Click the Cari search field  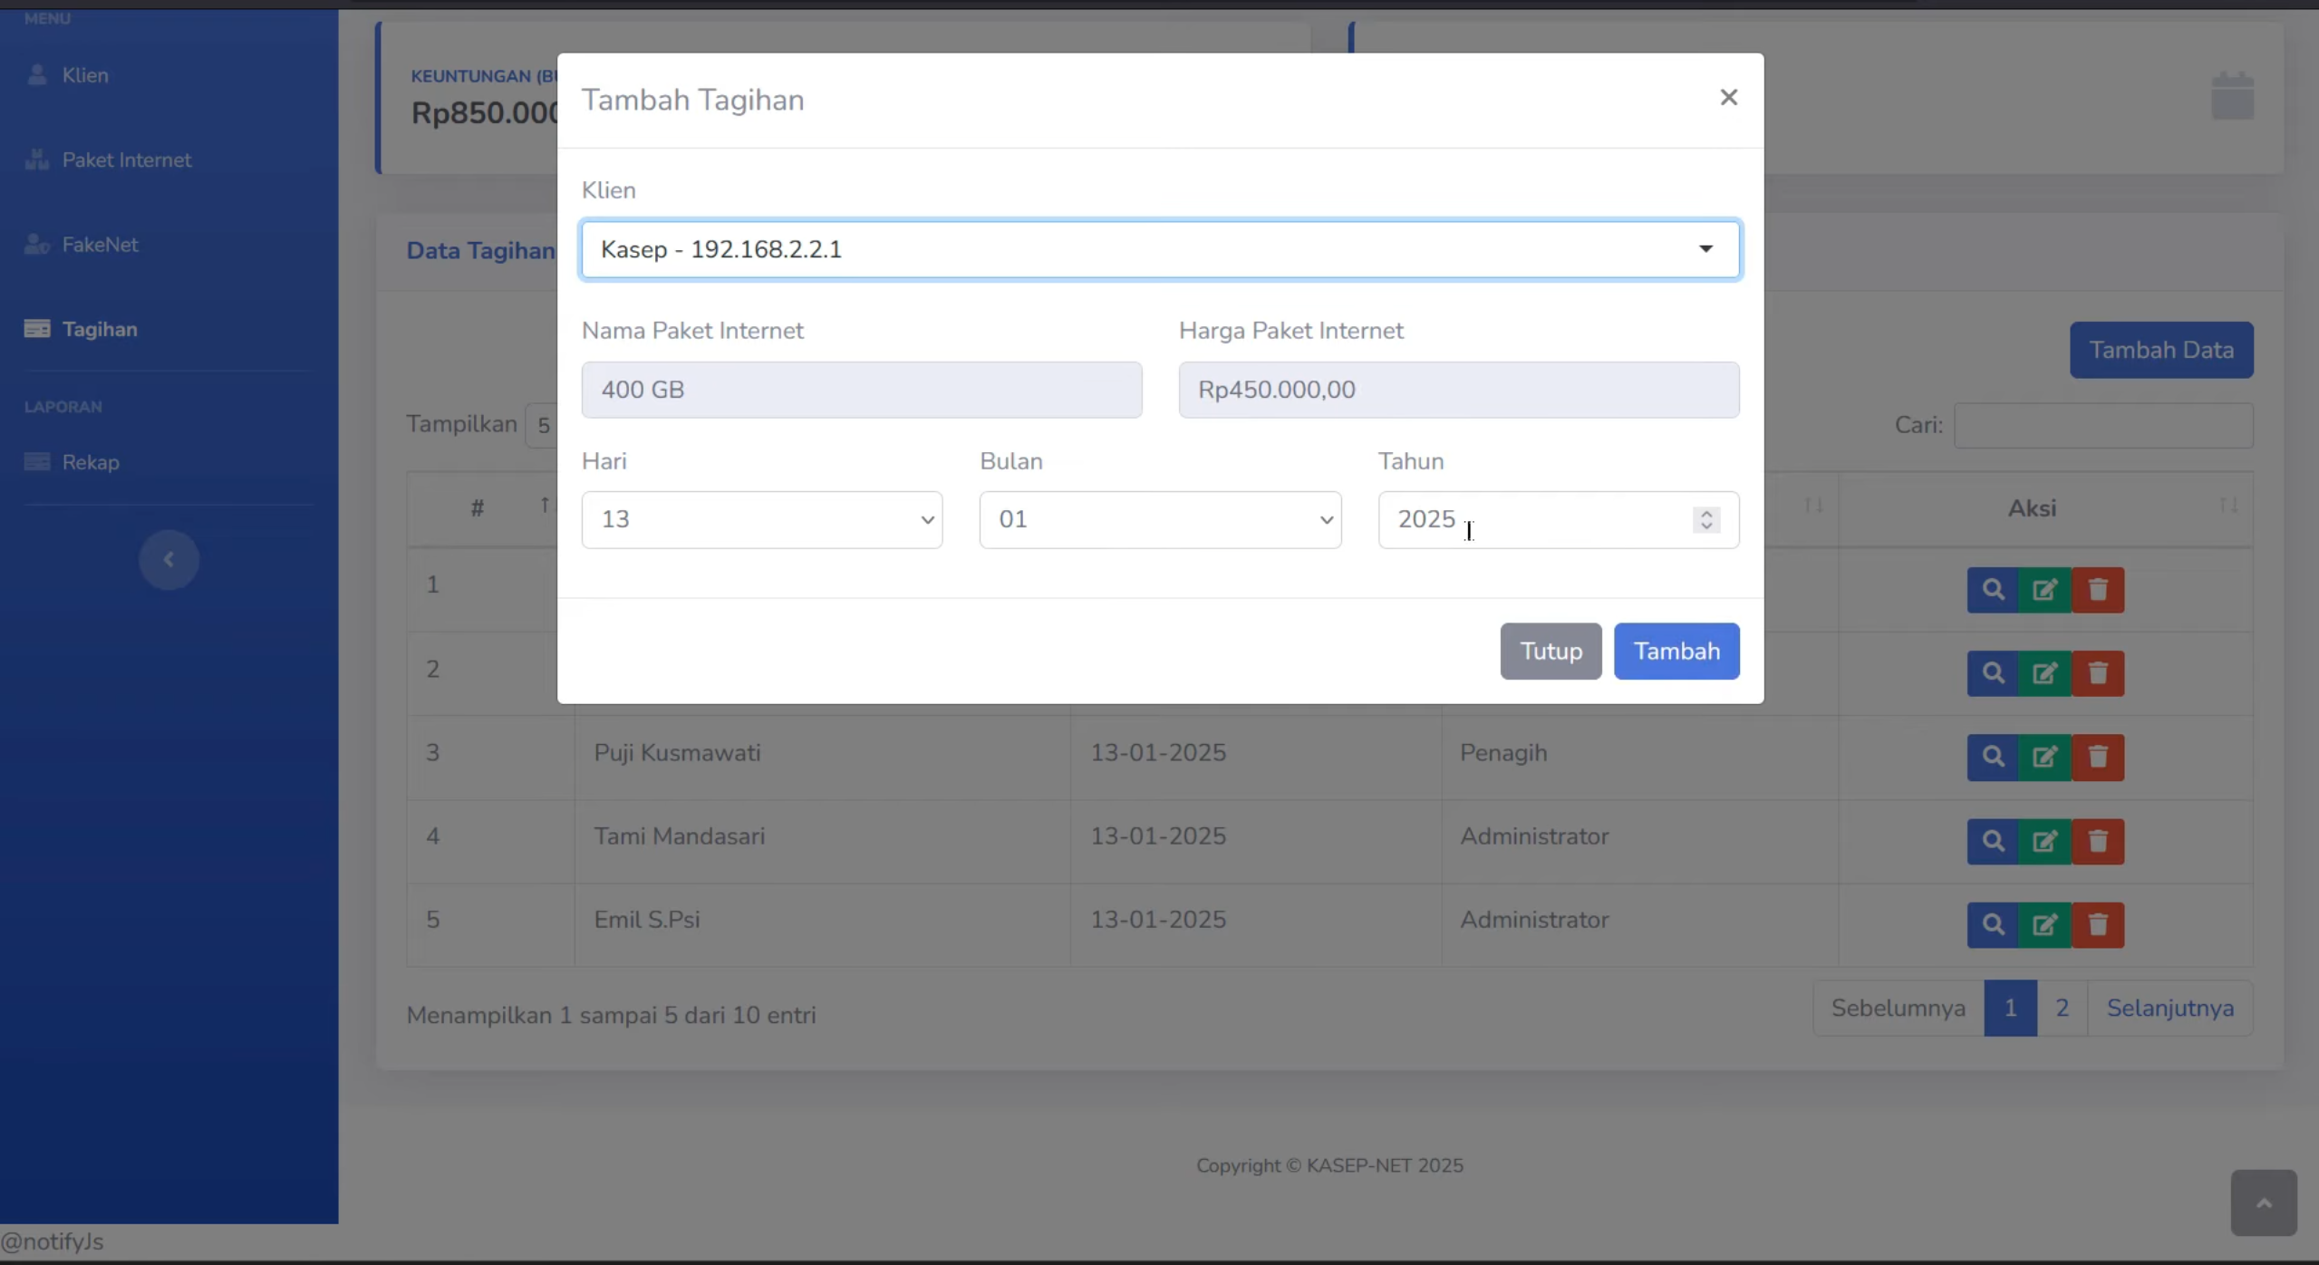coord(2103,425)
